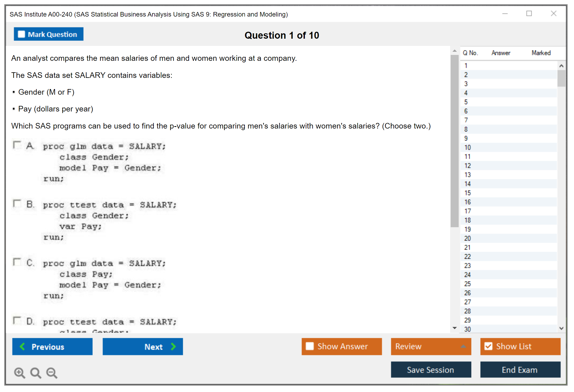Click the End Exam button
This screenshot has width=574, height=392.
click(520, 370)
